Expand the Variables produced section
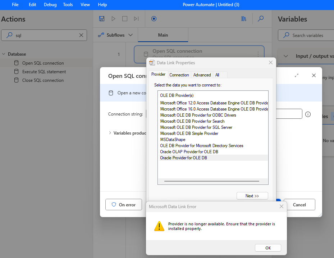The image size is (334, 258). click(110, 133)
